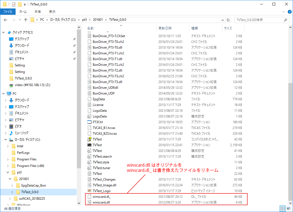Select the PT3Ctrl application icon
Screen dimensions: 293x212
click(89, 122)
